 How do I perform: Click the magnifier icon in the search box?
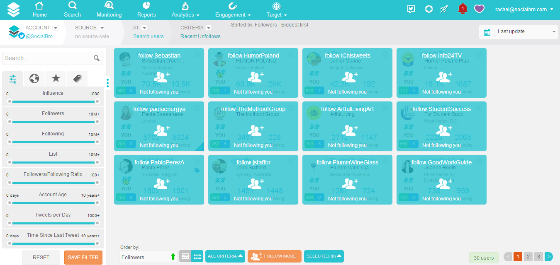pos(97,58)
